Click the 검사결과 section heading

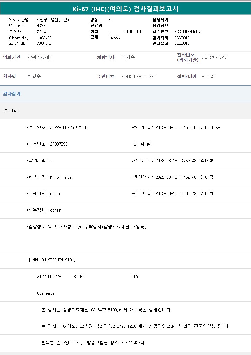click(x=12, y=94)
